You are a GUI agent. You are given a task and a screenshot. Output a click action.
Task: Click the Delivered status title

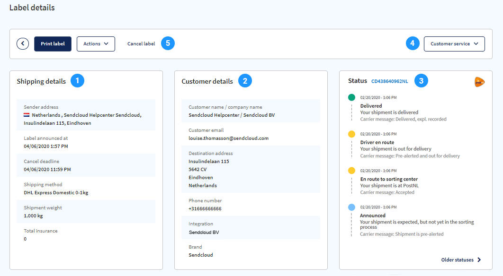371,106
